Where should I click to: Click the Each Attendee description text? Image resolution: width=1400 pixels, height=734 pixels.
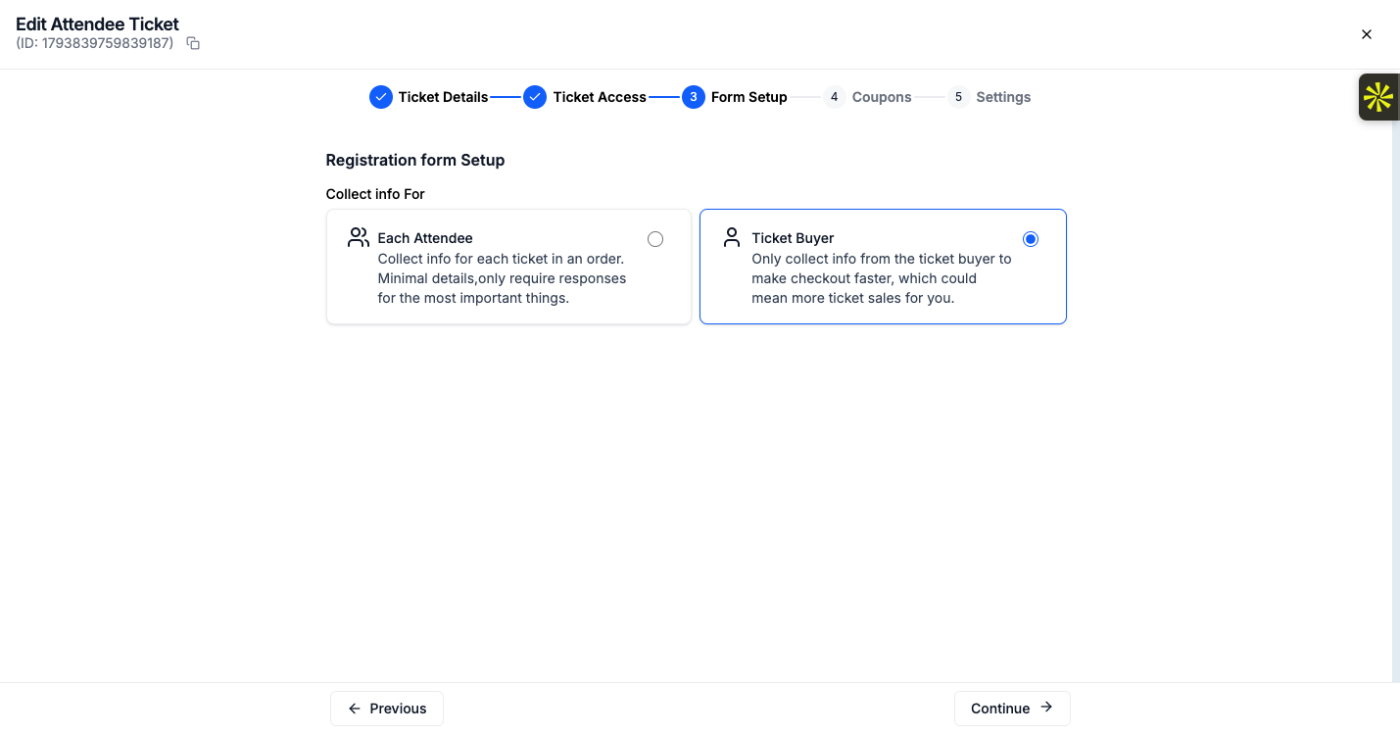click(x=502, y=278)
